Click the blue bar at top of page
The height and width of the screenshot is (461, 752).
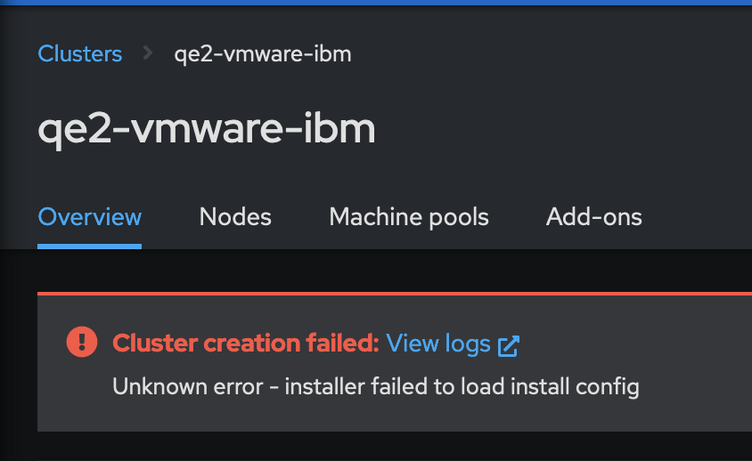coord(376,3)
